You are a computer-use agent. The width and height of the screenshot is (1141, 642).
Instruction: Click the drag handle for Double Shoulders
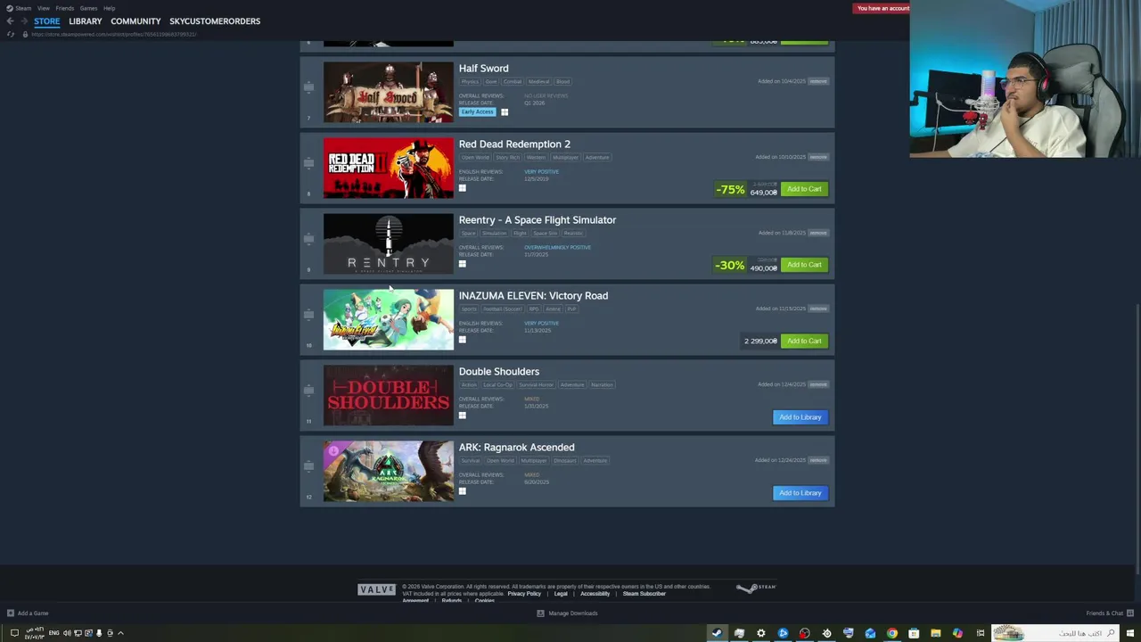coord(308,391)
